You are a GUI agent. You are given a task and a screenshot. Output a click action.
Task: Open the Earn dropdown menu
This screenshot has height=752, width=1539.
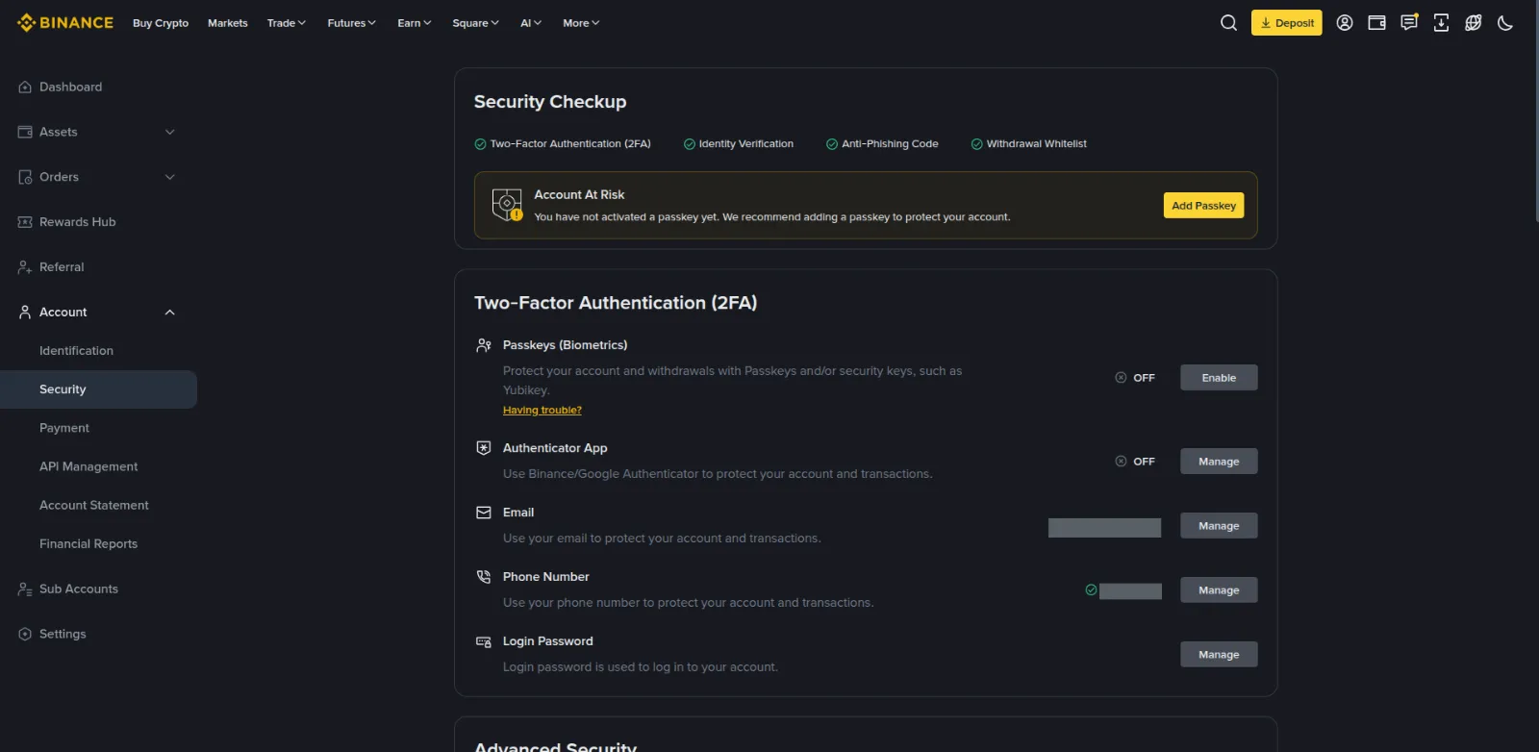tap(415, 23)
